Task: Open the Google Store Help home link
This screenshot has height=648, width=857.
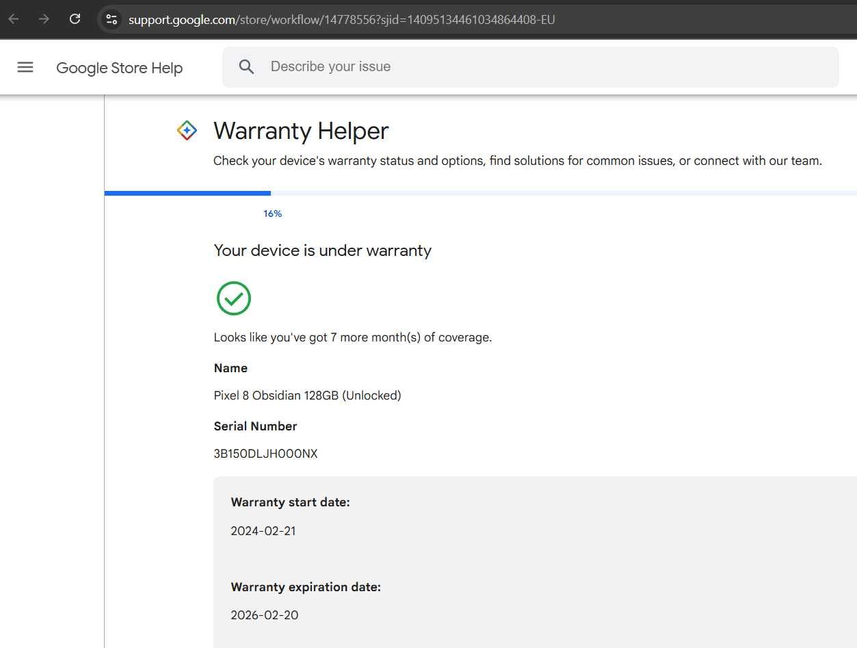Action: pos(119,68)
